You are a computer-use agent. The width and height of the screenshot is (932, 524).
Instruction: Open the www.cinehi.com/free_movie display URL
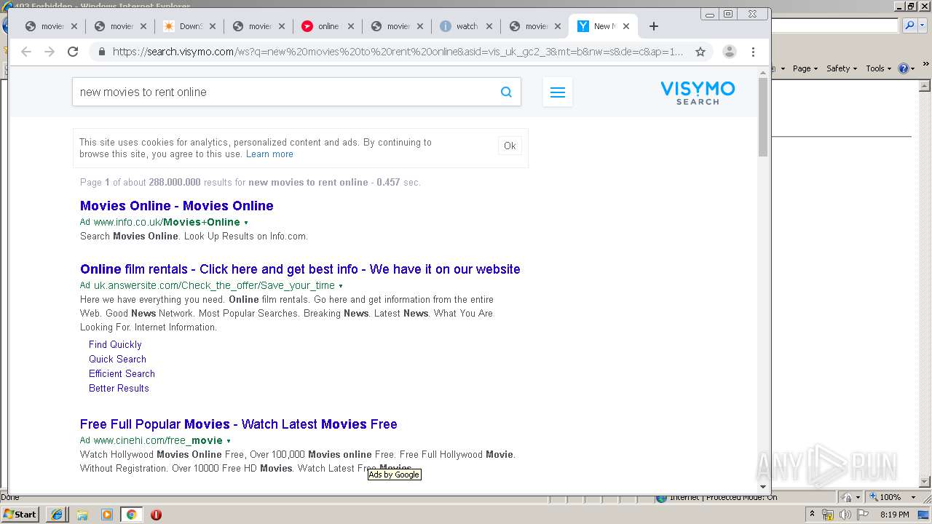point(158,441)
